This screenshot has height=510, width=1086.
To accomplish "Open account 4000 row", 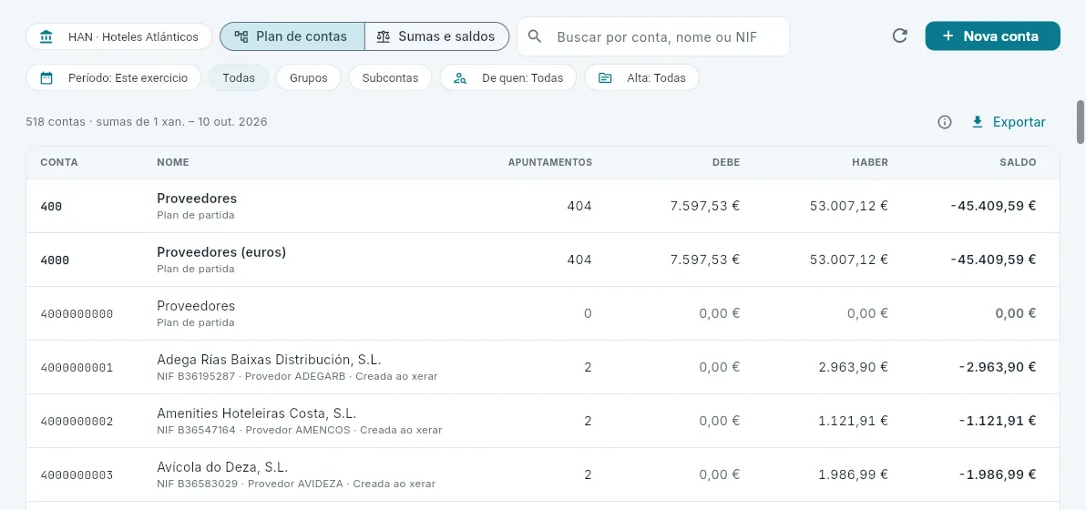I will (543, 260).
